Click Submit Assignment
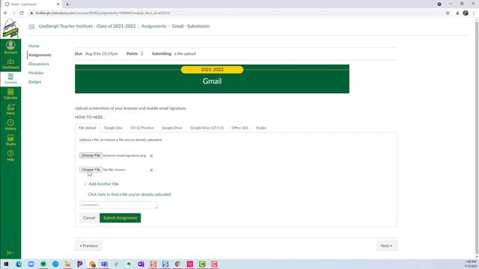 tap(120, 217)
